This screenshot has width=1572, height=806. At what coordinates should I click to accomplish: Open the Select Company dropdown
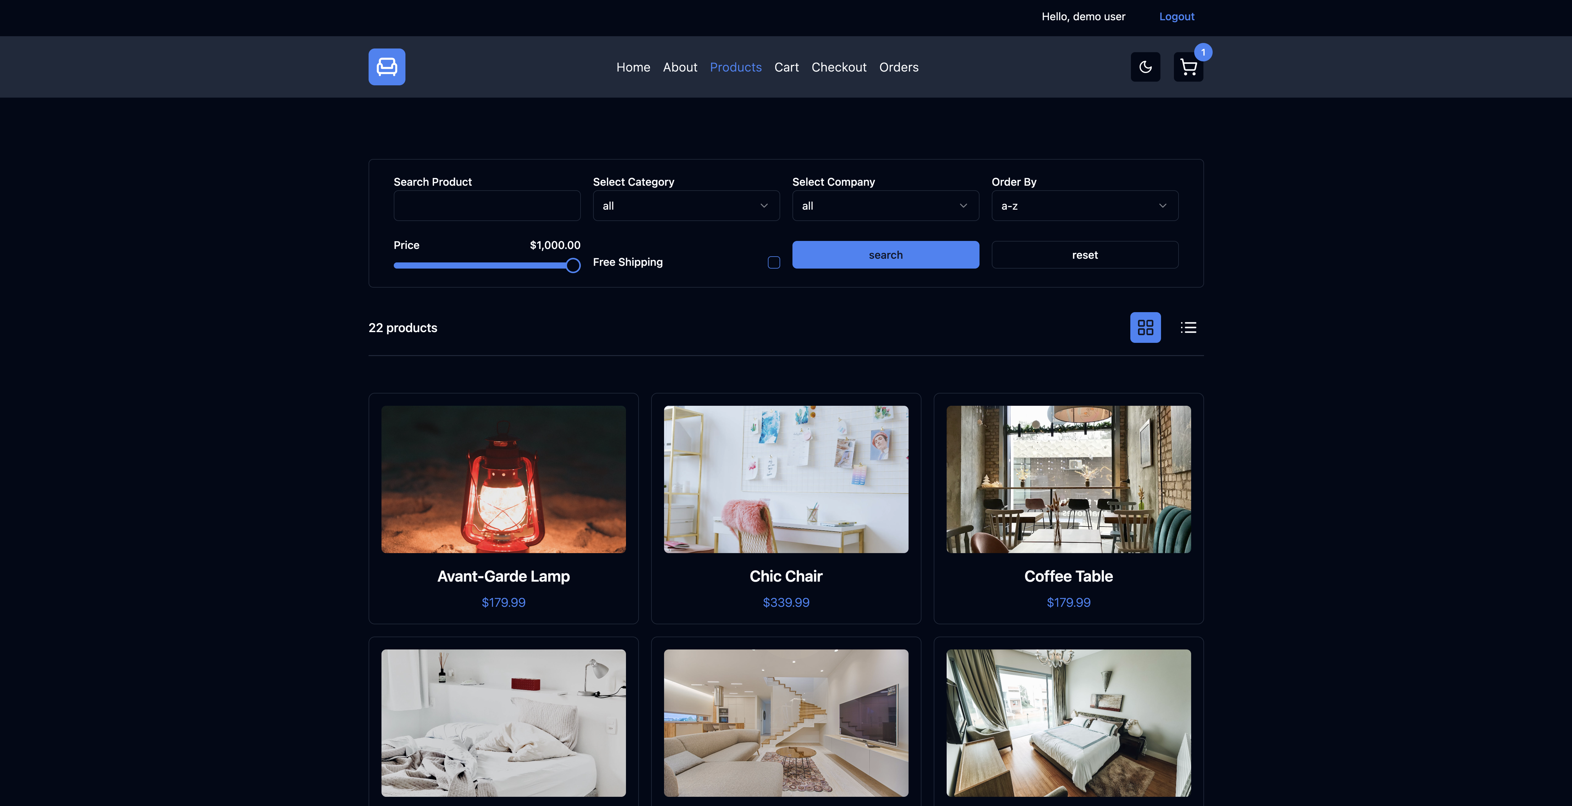coord(886,206)
